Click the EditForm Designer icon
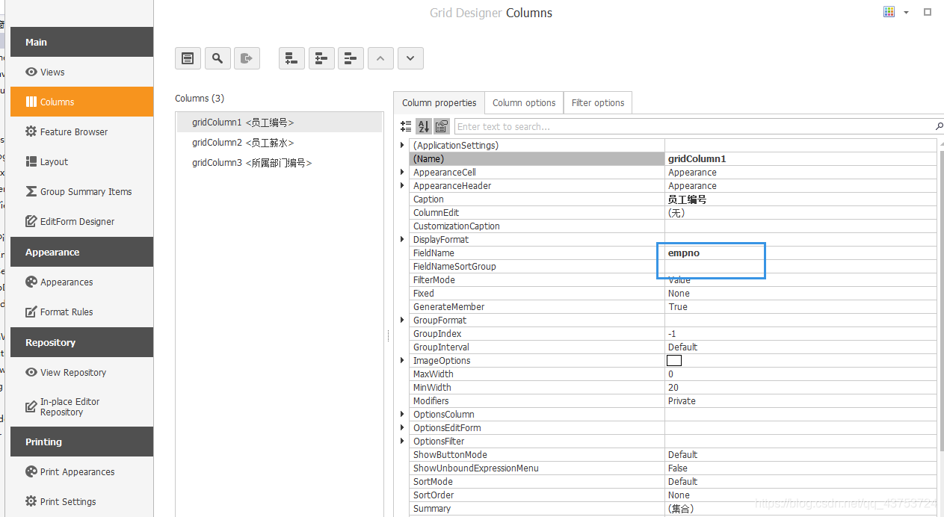944x517 pixels. point(31,221)
